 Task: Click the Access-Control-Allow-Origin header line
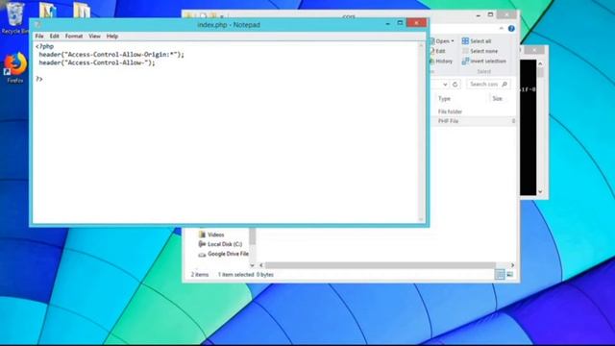coord(111,55)
